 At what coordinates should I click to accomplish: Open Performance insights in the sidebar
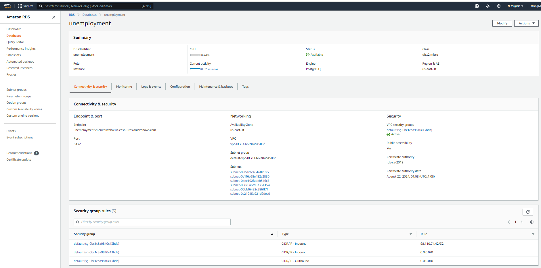(x=21, y=49)
